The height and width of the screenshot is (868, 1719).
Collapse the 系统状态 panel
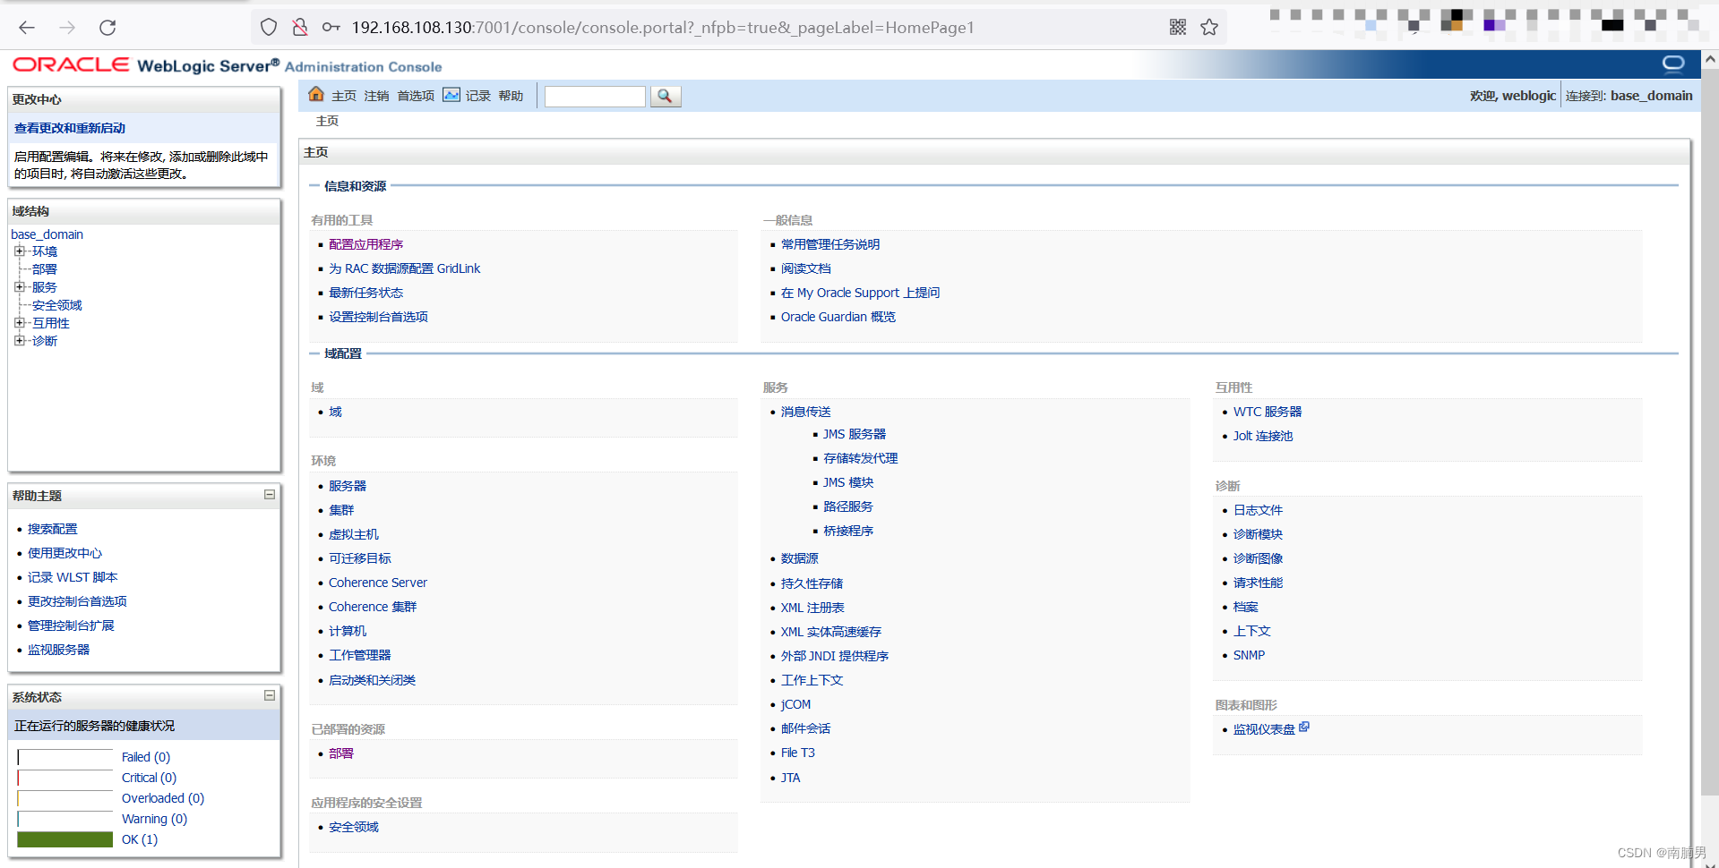click(x=270, y=695)
